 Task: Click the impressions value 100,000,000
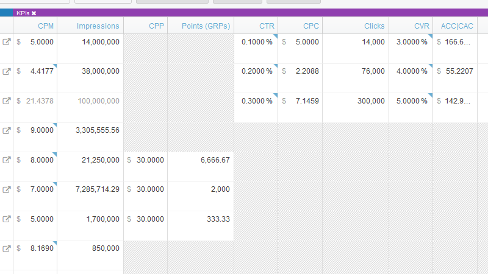click(99, 101)
